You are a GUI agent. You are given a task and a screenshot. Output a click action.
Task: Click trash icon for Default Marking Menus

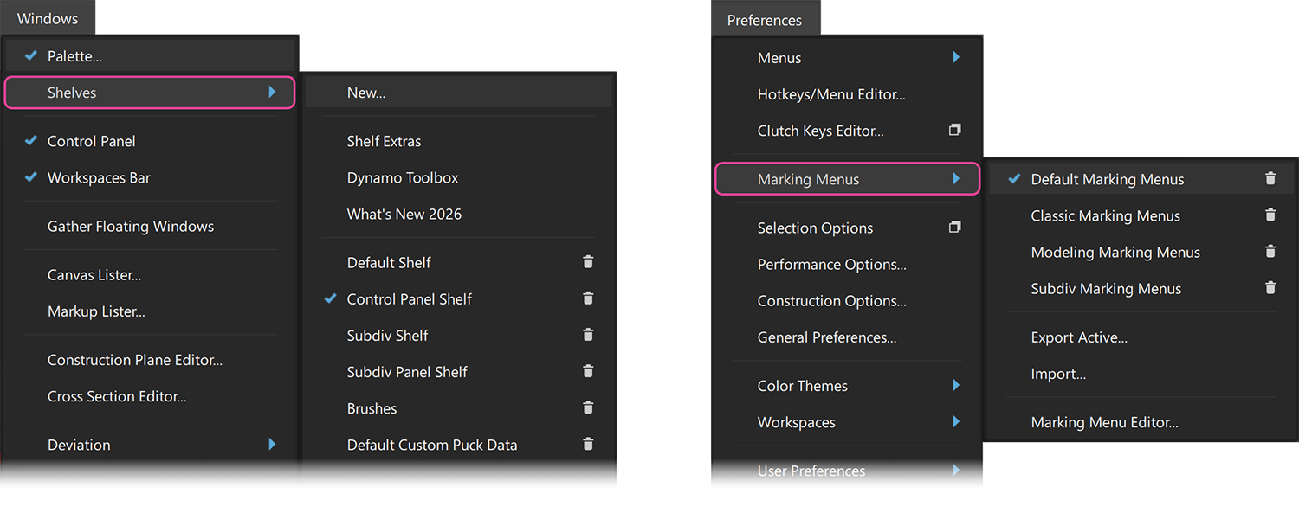pyautogui.click(x=1270, y=179)
